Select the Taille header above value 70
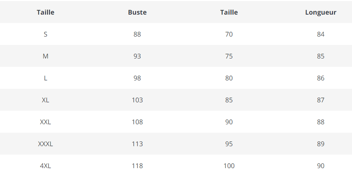Image resolution: width=352 pixels, height=182 pixels. 229,12
